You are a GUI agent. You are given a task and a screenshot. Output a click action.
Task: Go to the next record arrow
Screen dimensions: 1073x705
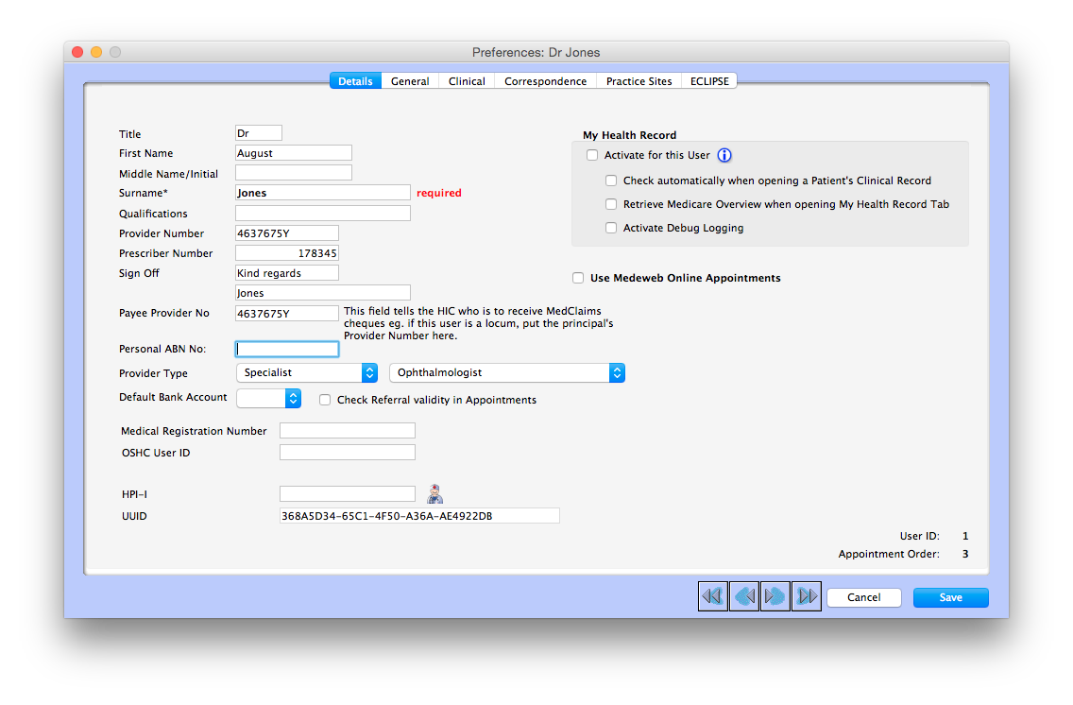click(x=775, y=595)
